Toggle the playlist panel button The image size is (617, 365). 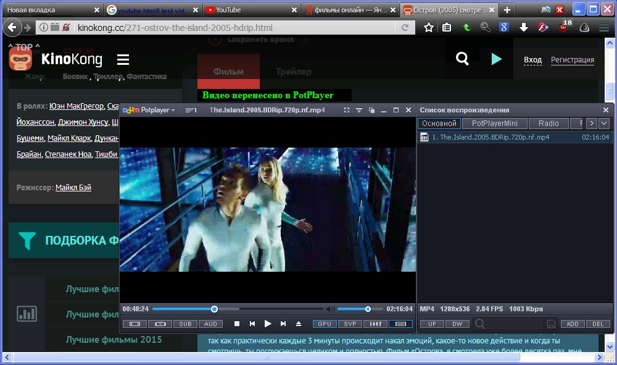pyautogui.click(x=400, y=324)
